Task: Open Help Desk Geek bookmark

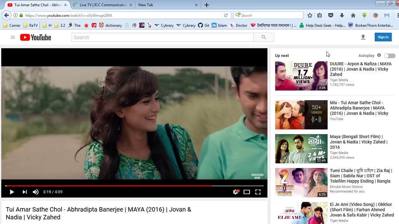Action: click(322, 26)
